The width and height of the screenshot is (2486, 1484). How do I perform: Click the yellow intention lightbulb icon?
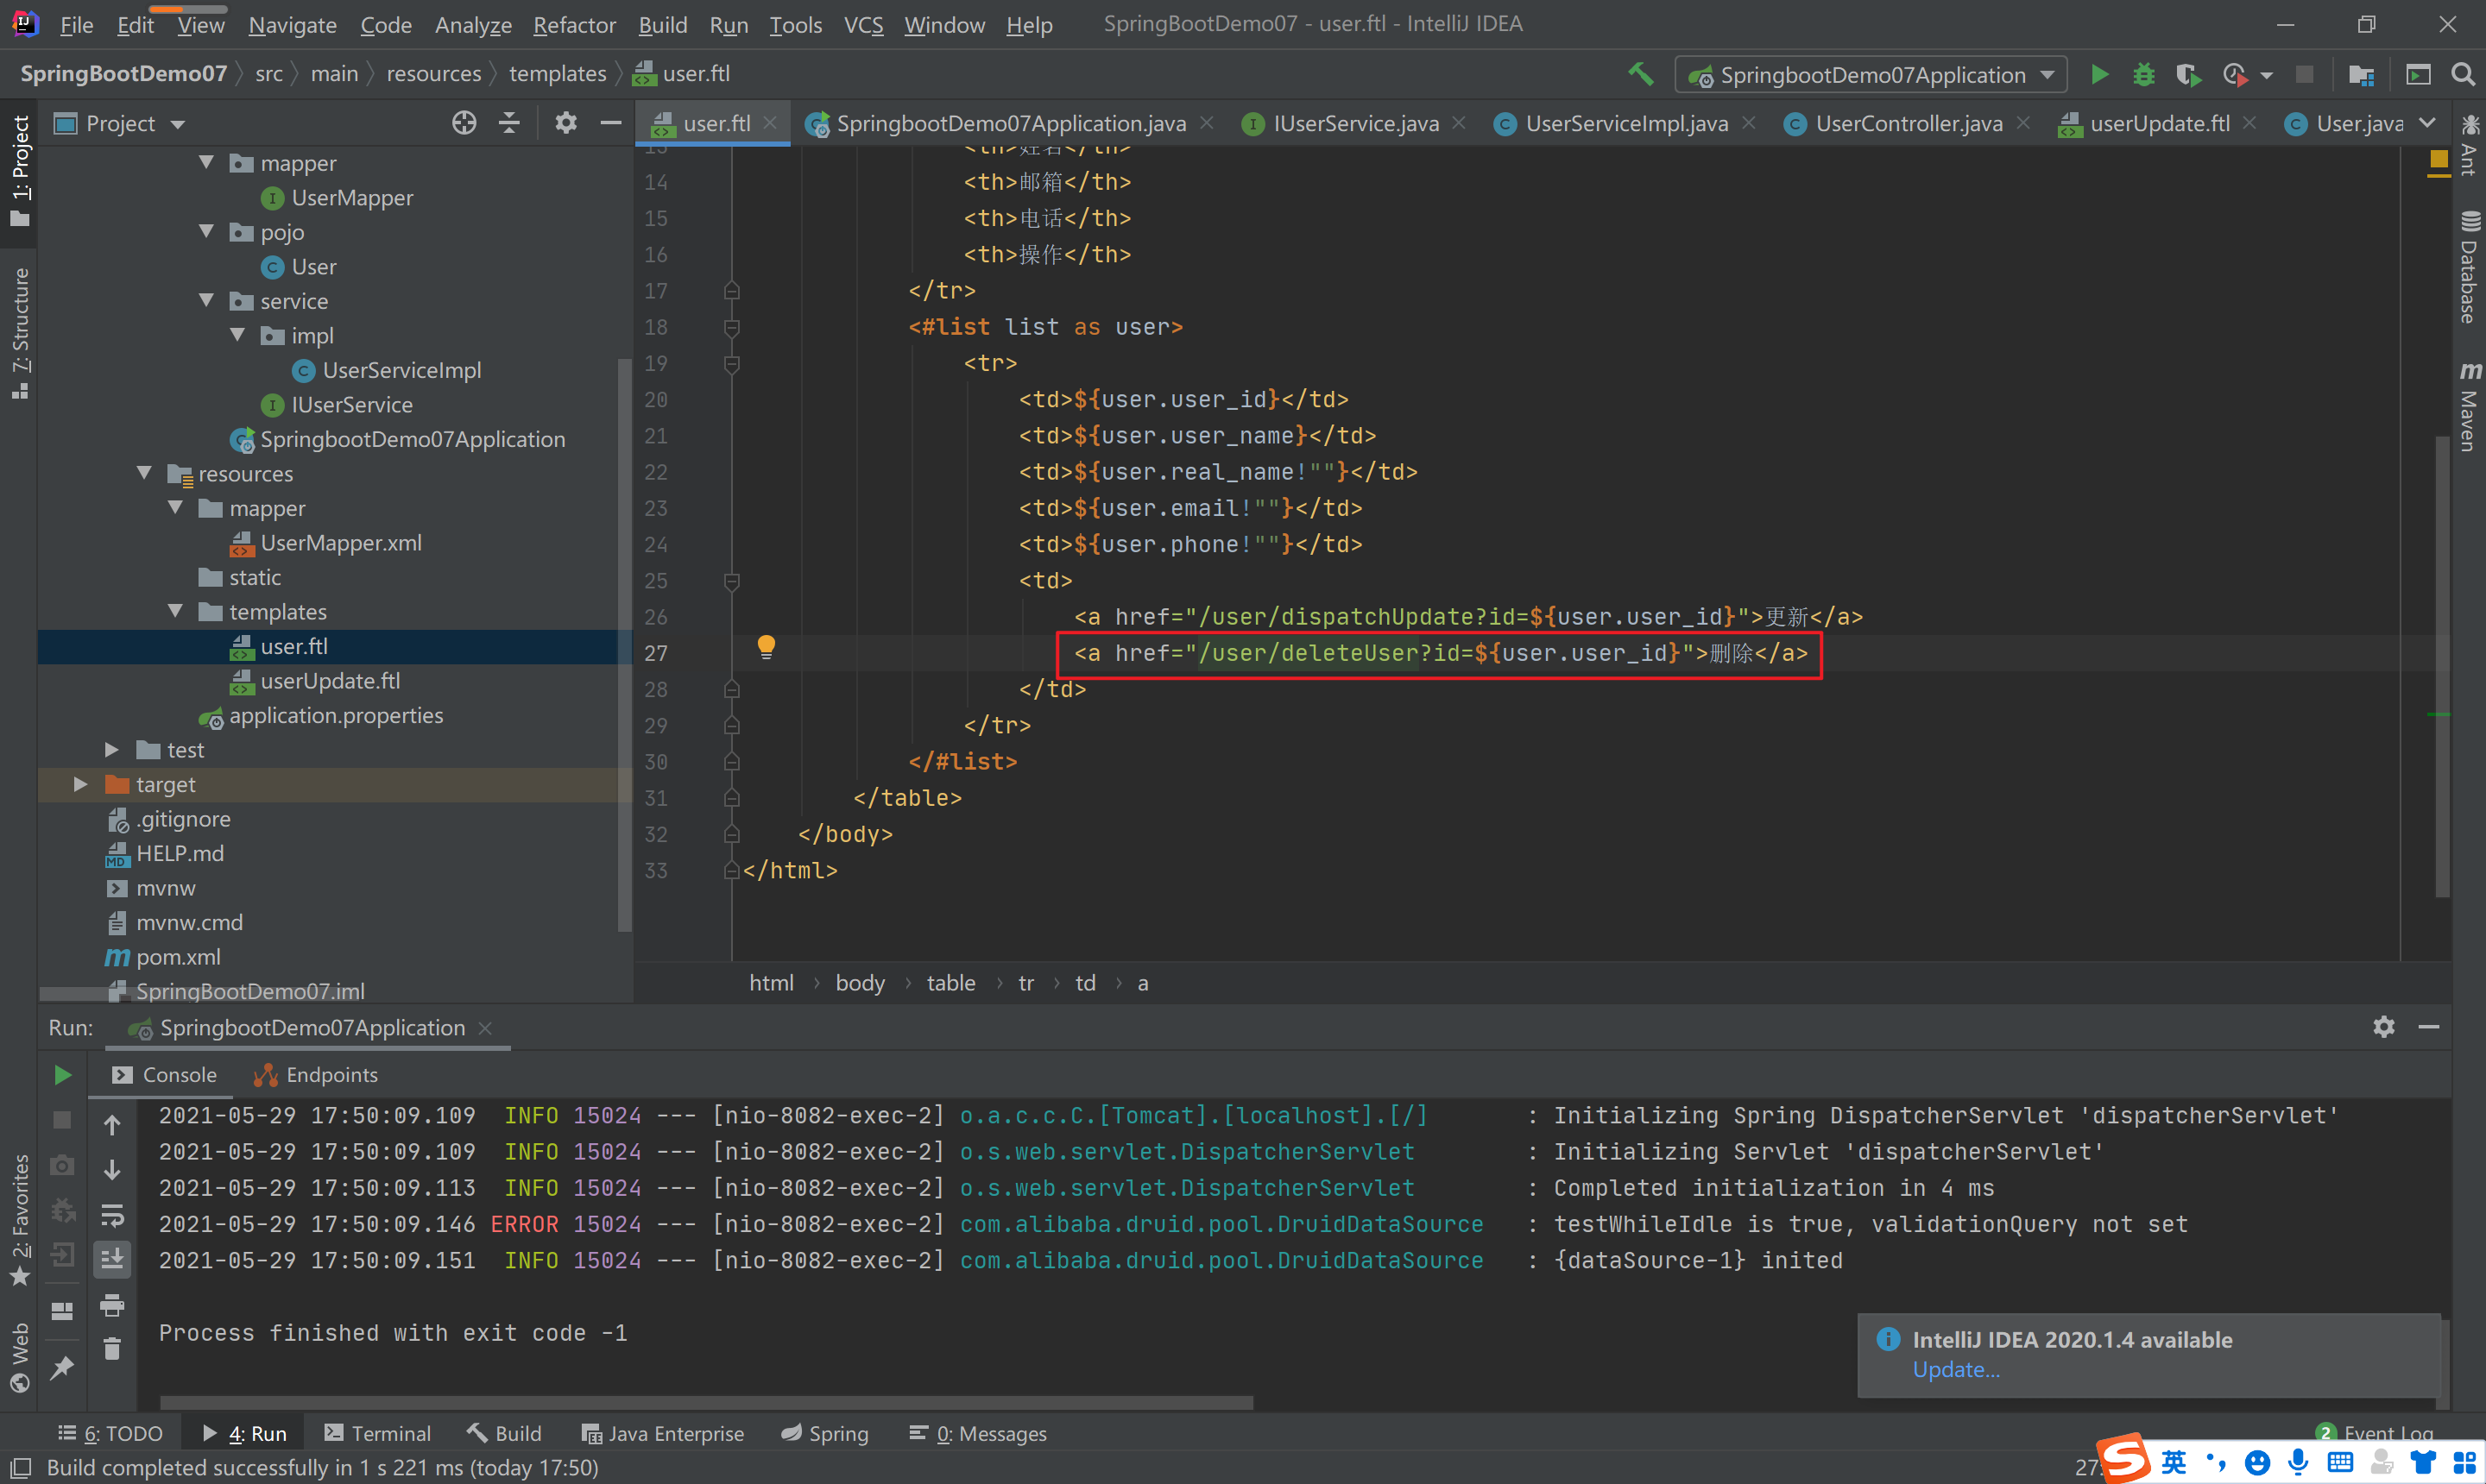(767, 647)
